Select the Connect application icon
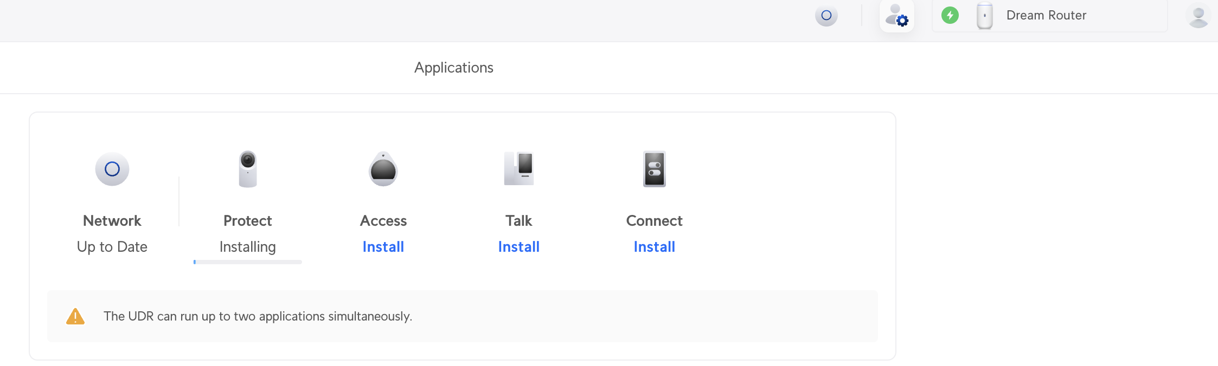1218x366 pixels. [x=655, y=169]
